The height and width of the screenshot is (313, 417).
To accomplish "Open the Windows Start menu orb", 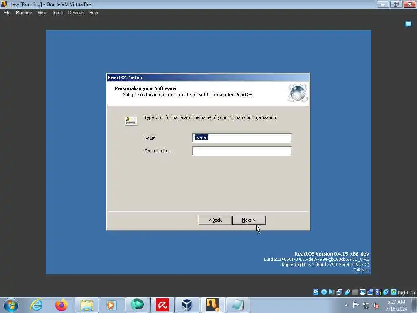I will [11, 305].
